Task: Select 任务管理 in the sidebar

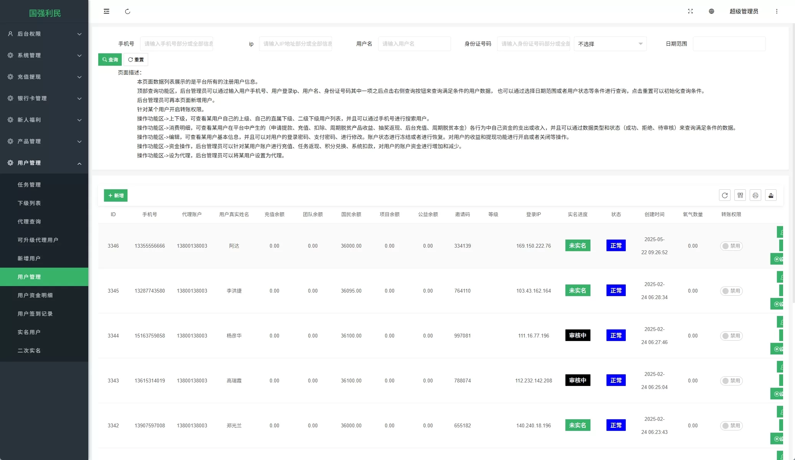Action: coord(29,184)
